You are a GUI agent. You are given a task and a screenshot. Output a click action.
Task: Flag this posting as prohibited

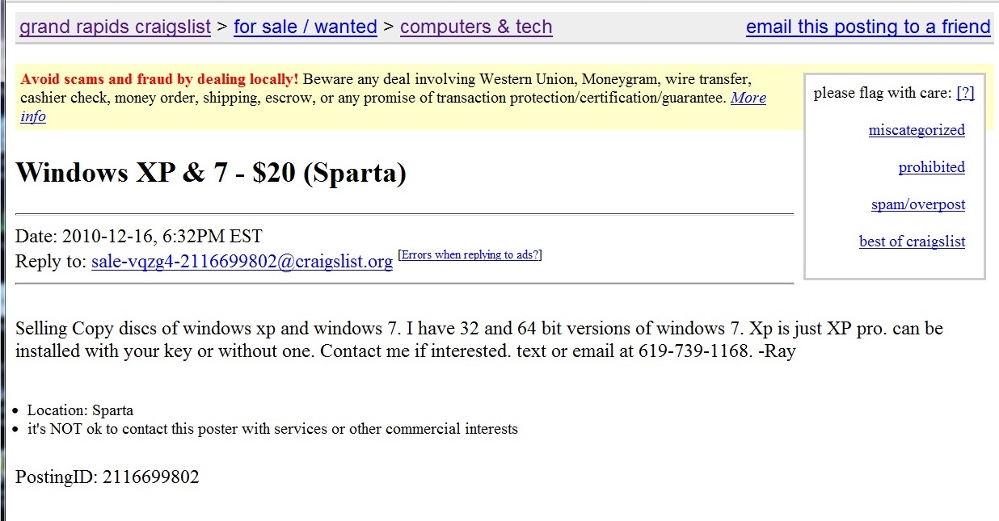(931, 167)
